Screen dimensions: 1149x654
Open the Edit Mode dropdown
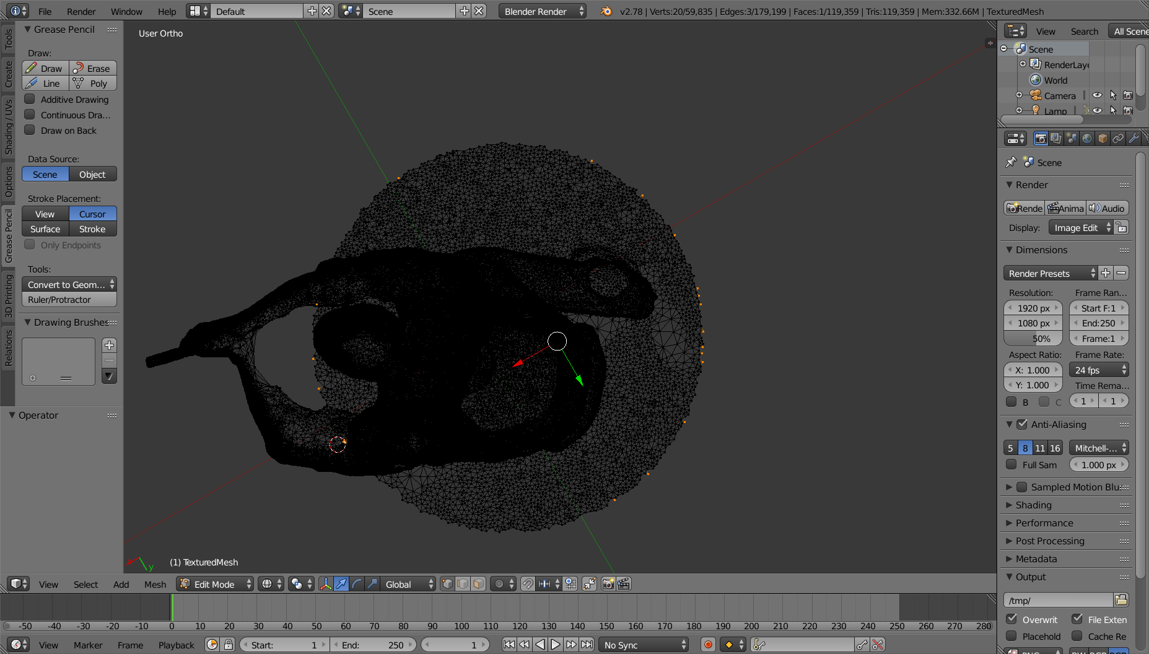[x=215, y=583]
